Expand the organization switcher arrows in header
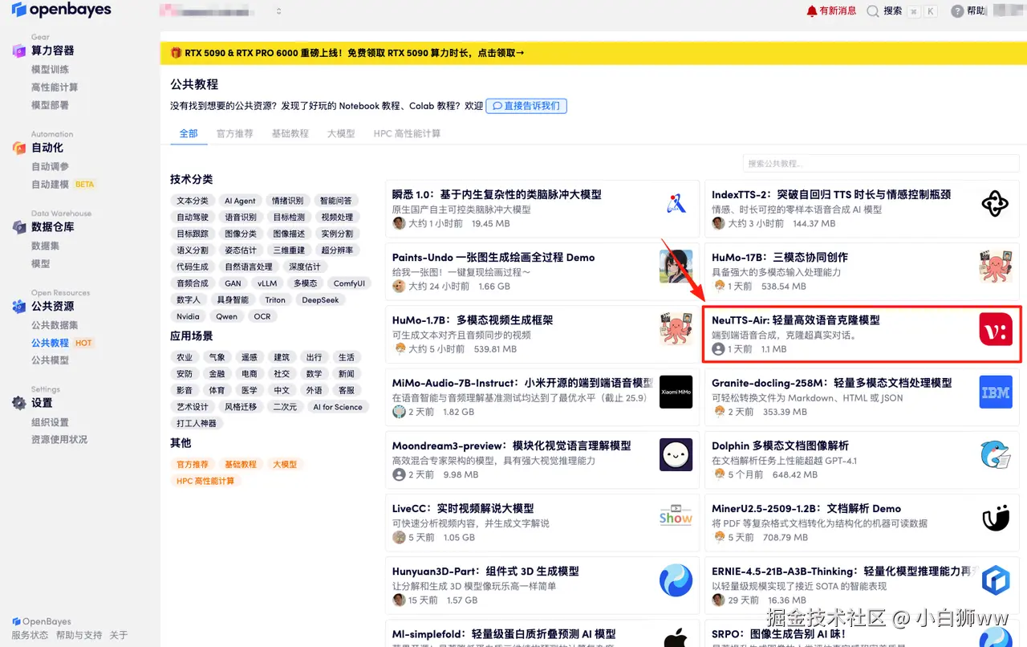1027x647 pixels. pyautogui.click(x=278, y=11)
